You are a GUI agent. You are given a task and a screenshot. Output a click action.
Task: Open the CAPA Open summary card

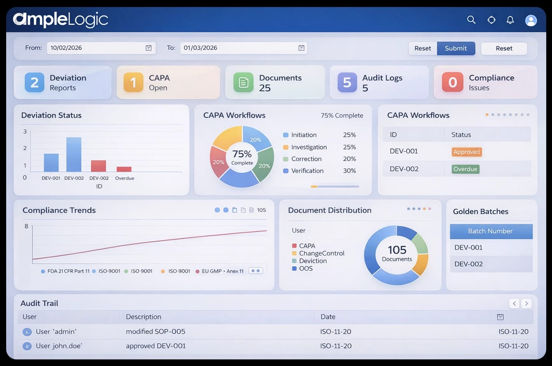[x=168, y=82]
